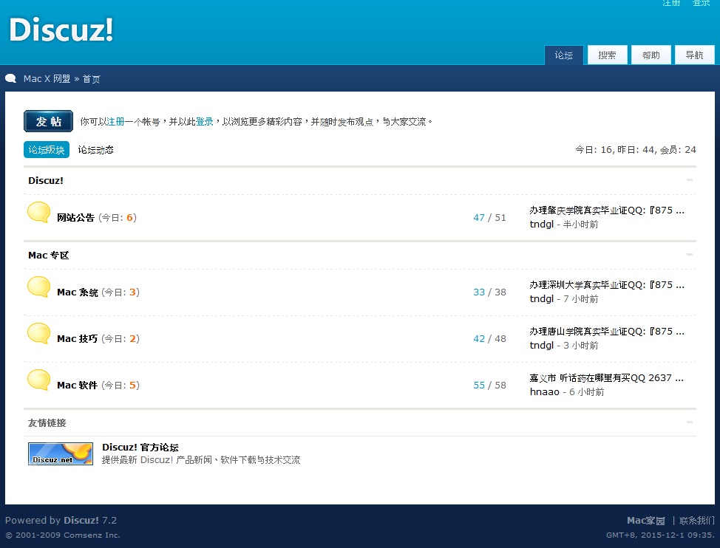Image resolution: width=720 pixels, height=548 pixels.
Task: Open latest post starting 嘉义市 in Mac 软件
Action: coord(607,378)
